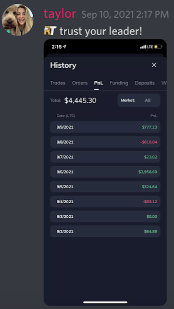Tap the battery icon in status bar
This screenshot has height=309, width=174.
(x=158, y=47)
